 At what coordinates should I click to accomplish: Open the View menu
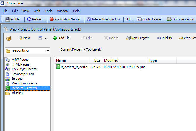tap(26, 11)
